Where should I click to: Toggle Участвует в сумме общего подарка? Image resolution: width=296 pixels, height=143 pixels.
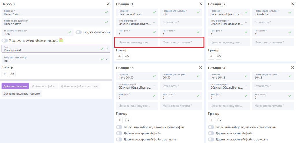pos(5,41)
